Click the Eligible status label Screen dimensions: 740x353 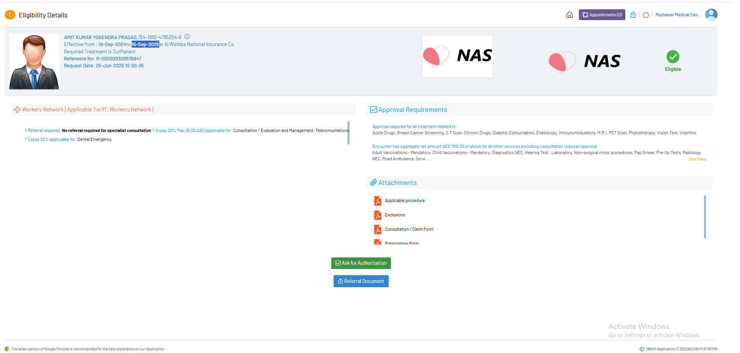673,69
